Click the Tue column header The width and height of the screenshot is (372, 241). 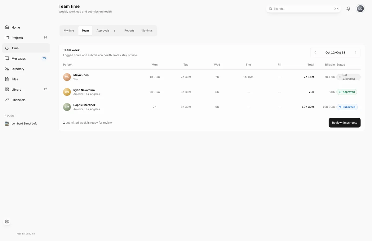(x=186, y=65)
